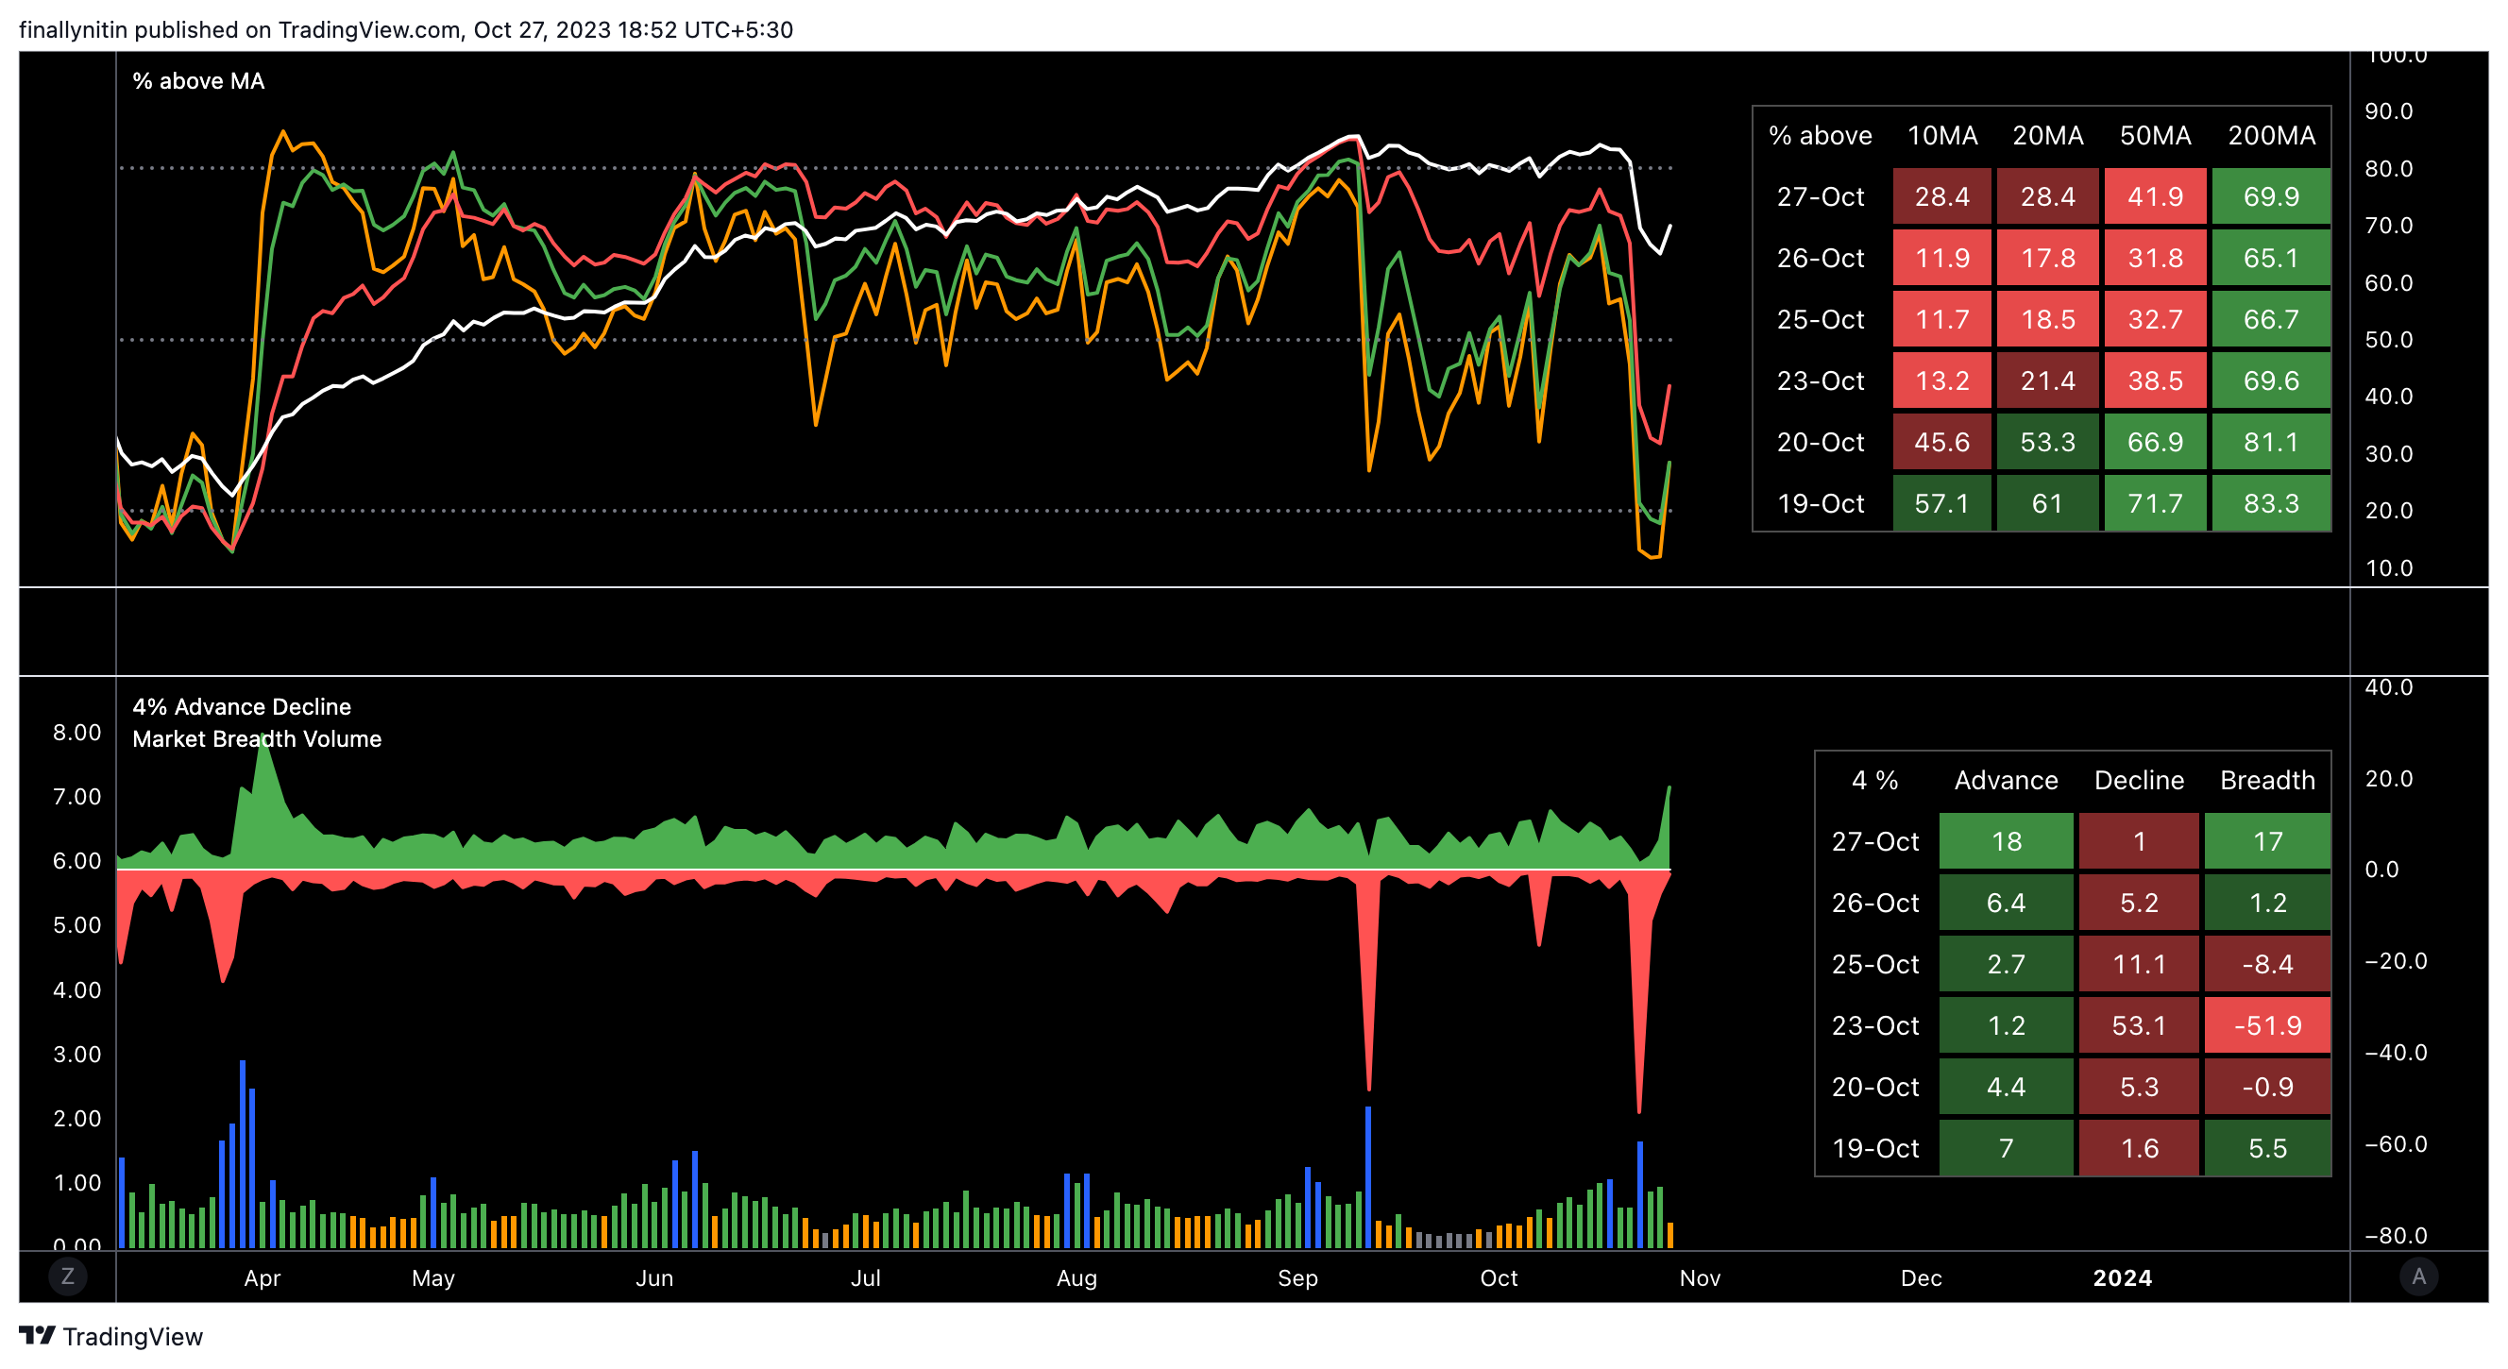Click the 27-Oct 50MA value 41.9

click(2156, 196)
